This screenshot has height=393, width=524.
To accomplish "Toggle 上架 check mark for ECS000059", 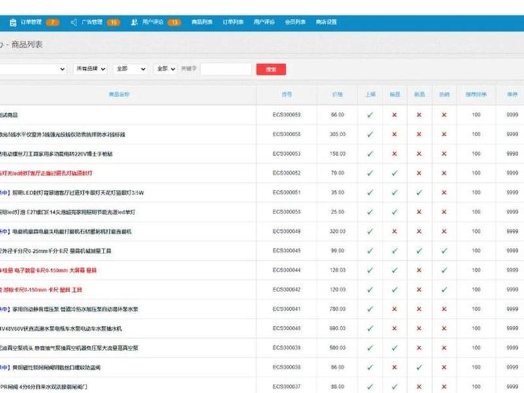I will point(370,115).
